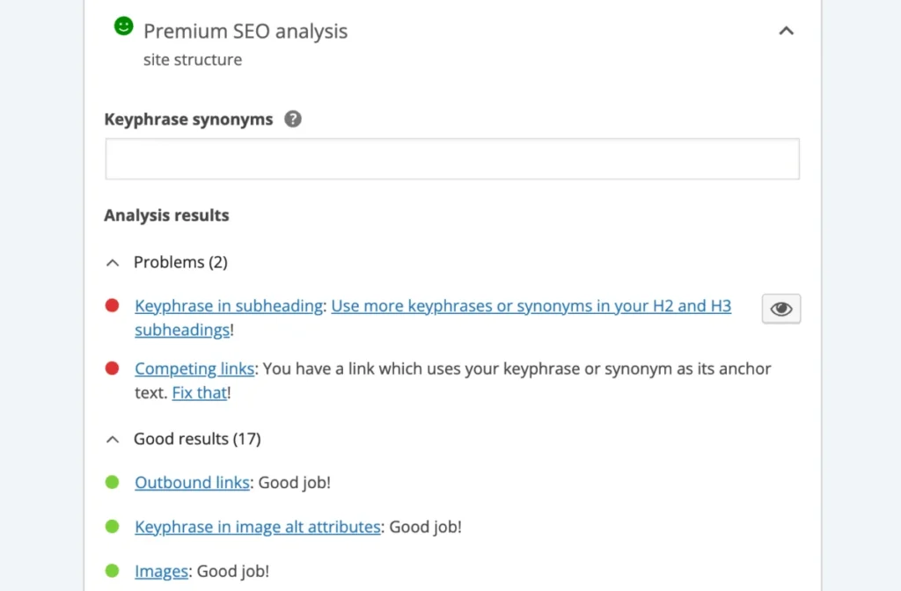This screenshot has width=901, height=591.
Task: Click the Premium SEO analysis heading
Action: click(245, 31)
